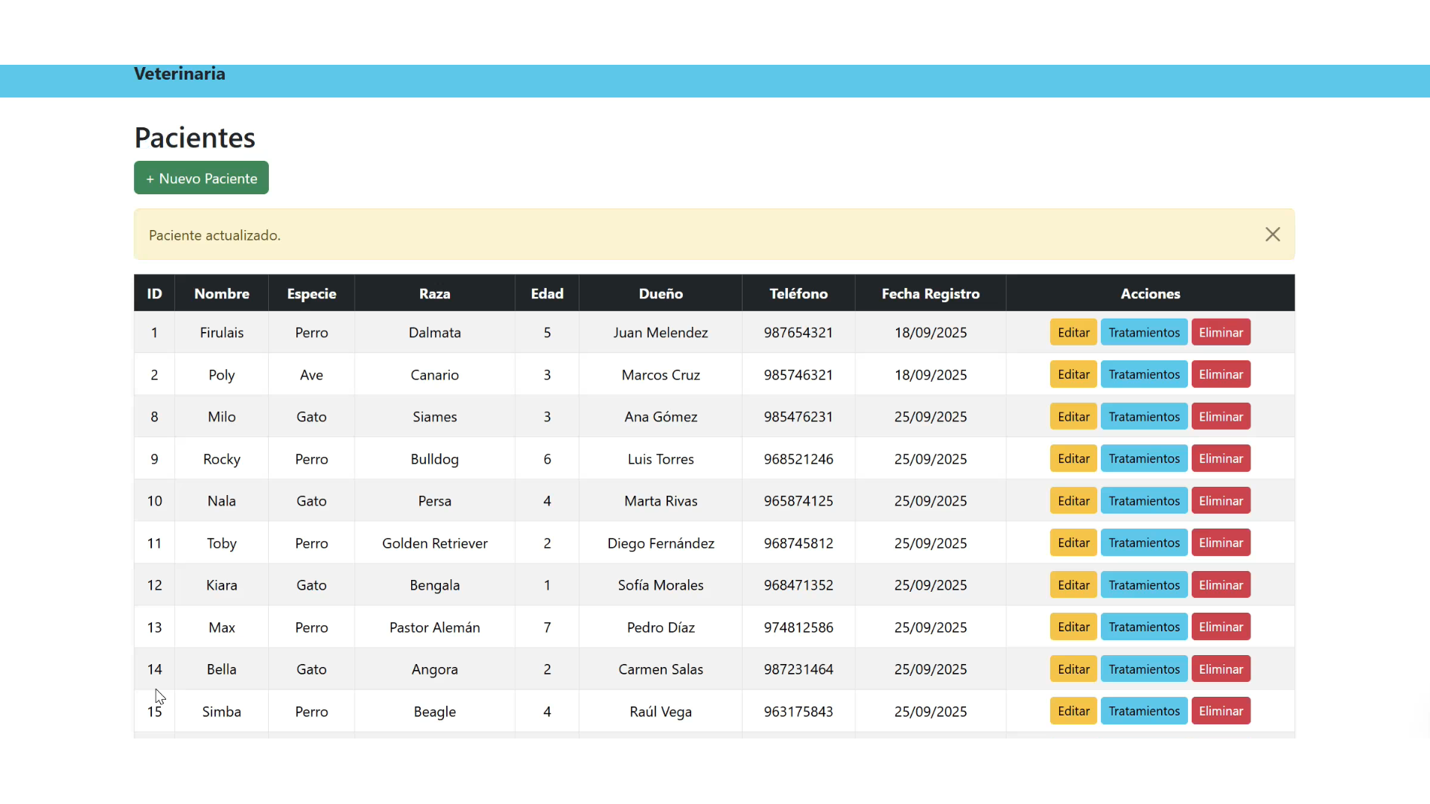
Task: Delete the patient Milo
Action: click(x=1220, y=417)
